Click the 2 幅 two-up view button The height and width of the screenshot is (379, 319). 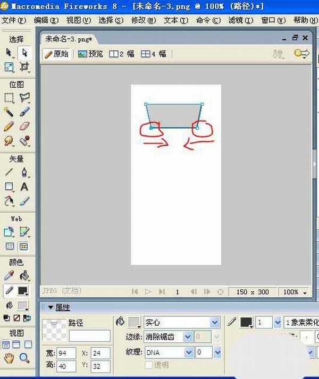122,54
